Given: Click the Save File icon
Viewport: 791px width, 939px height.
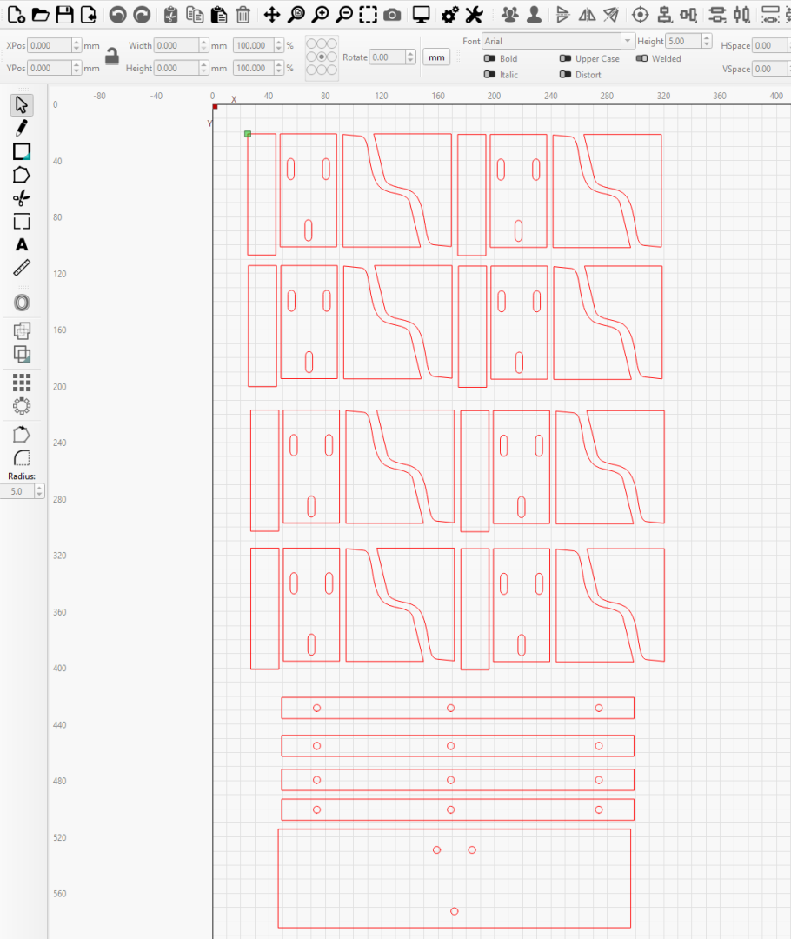Looking at the screenshot, I should 64,14.
